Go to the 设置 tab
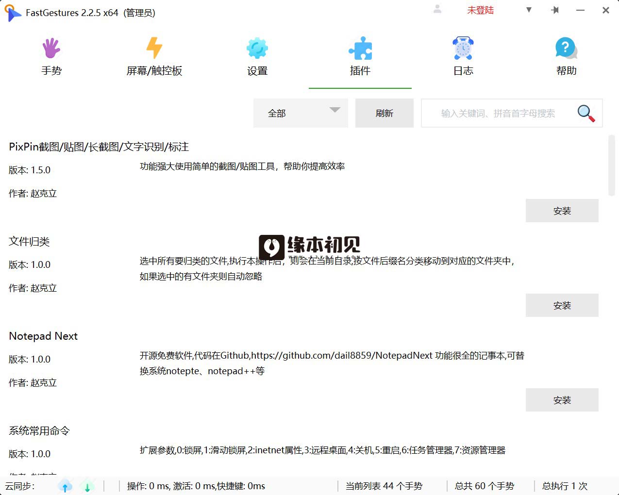Screen dimensions: 619x495 point(257,57)
